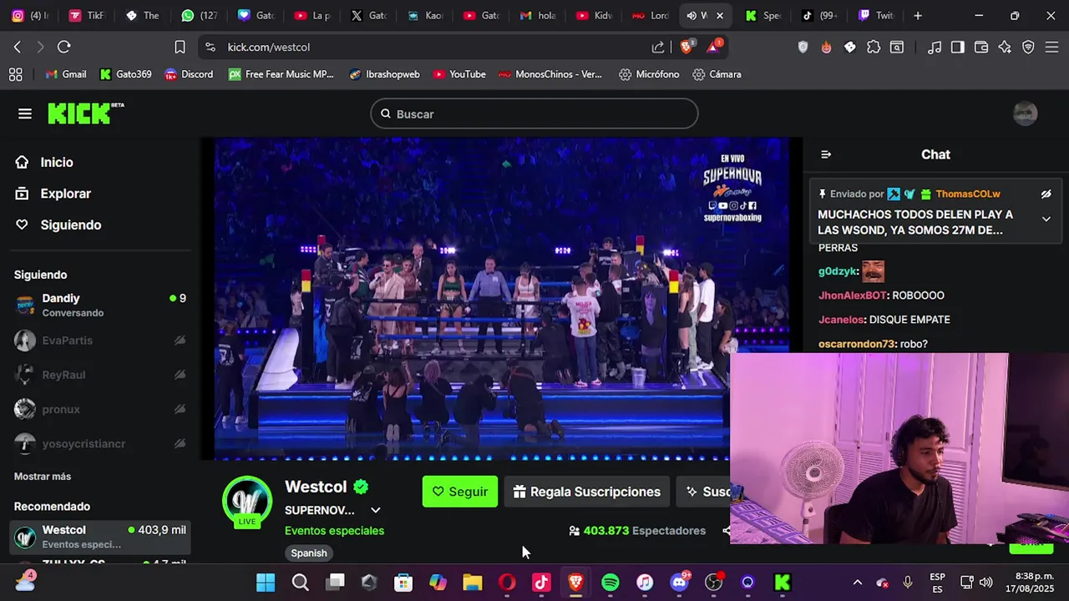1069x601 pixels.
Task: Open OBS Studio from the taskbar
Action: [x=714, y=583]
